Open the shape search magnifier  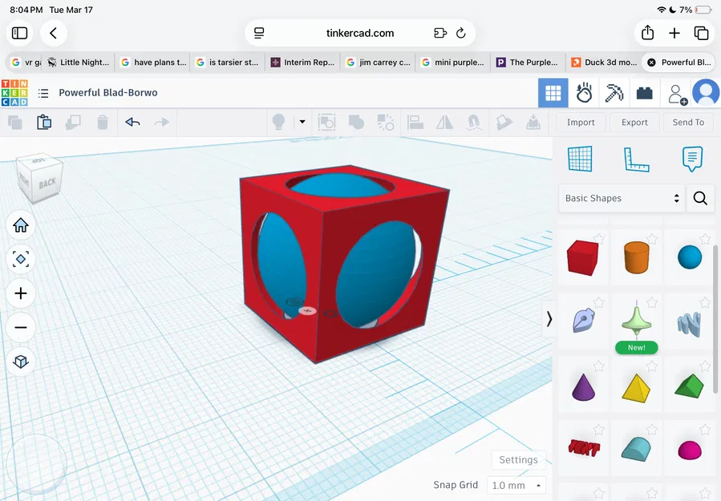(699, 198)
